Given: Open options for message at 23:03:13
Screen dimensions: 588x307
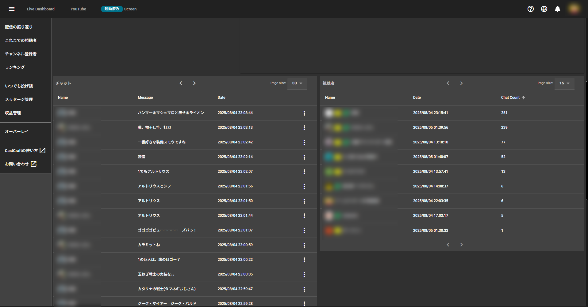Looking at the screenshot, I should (304, 128).
